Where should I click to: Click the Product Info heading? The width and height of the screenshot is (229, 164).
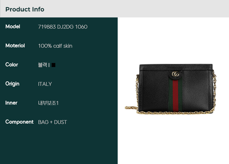(x=25, y=9)
